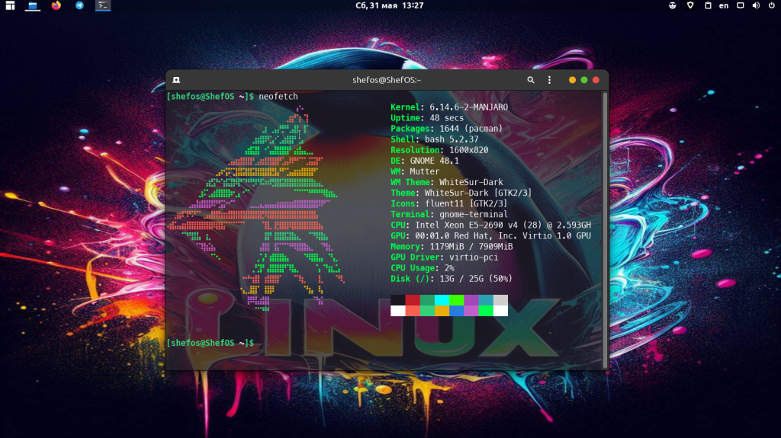Click the 'shefos@ShefOS:~' window title

point(387,80)
